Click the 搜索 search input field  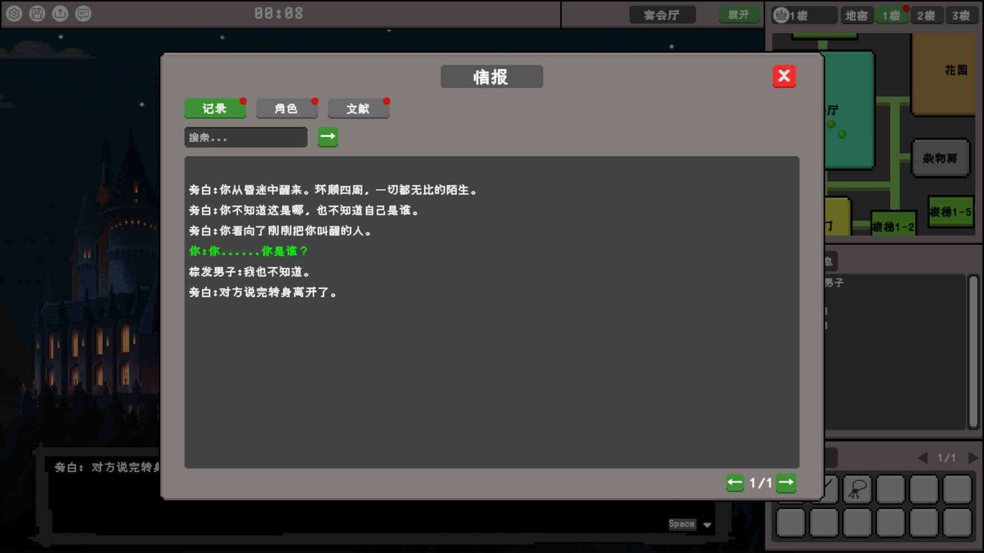(x=246, y=137)
